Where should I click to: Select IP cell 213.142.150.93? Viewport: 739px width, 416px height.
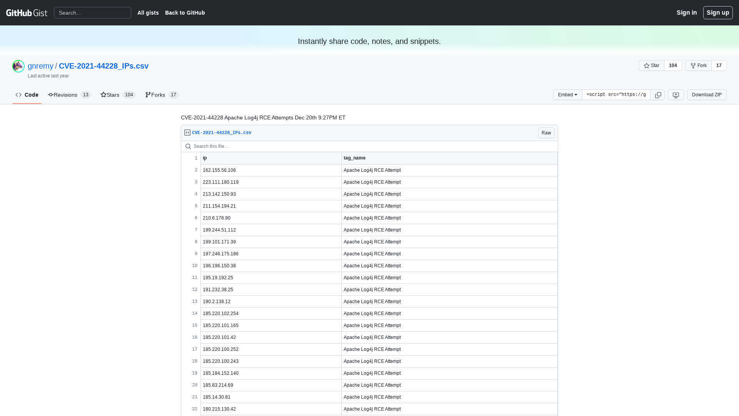[271, 194]
